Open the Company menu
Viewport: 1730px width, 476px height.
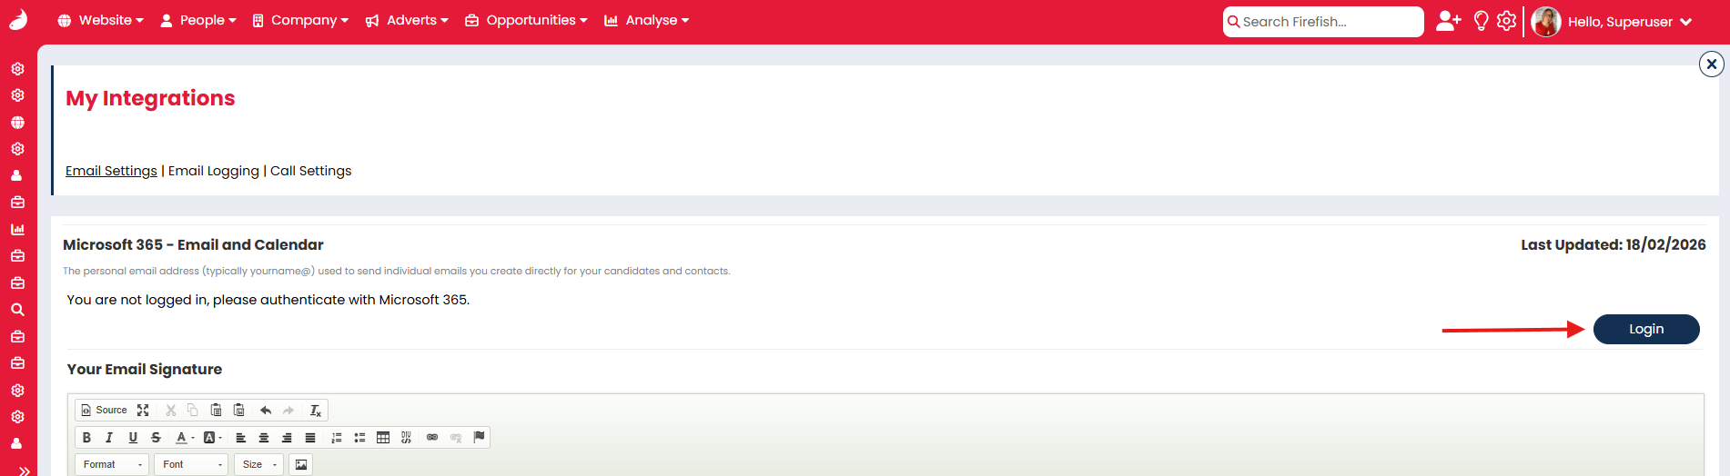300,20
